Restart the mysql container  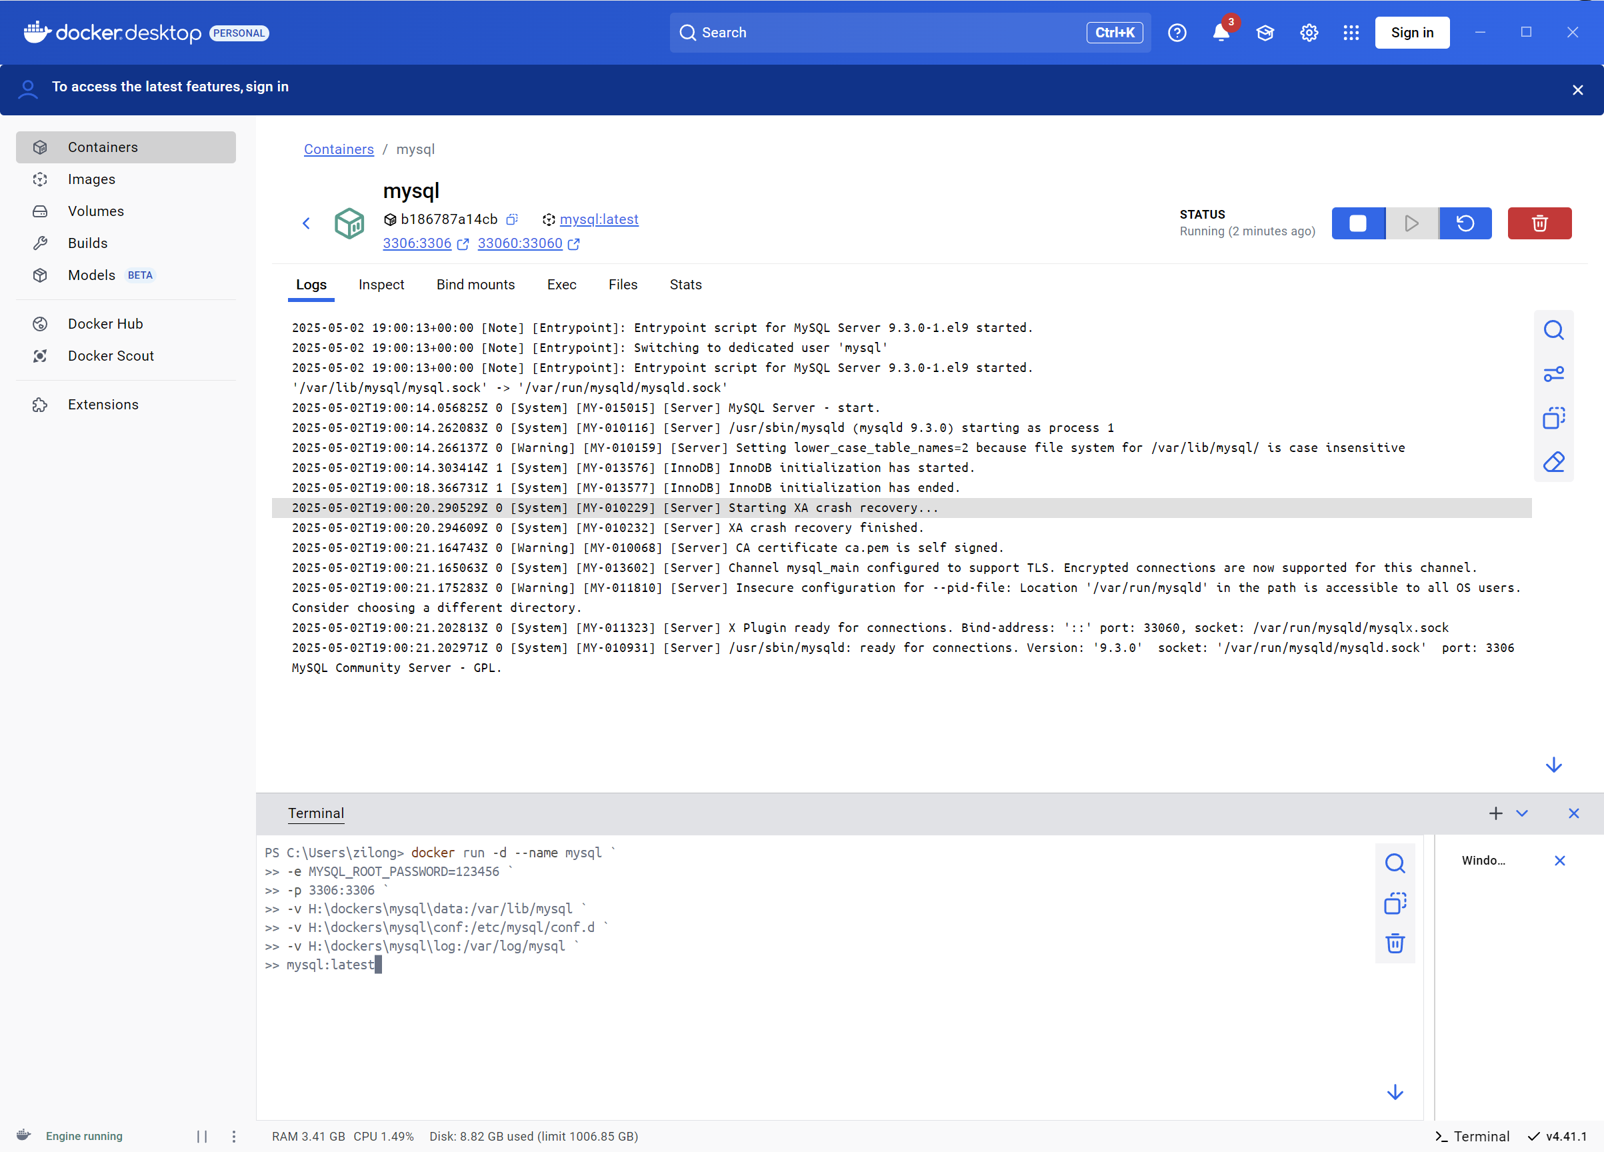pos(1465,223)
